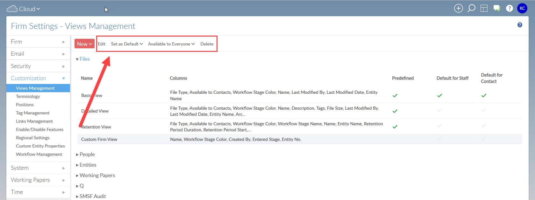
Task: Click the Columns column header
Action: [178, 78]
